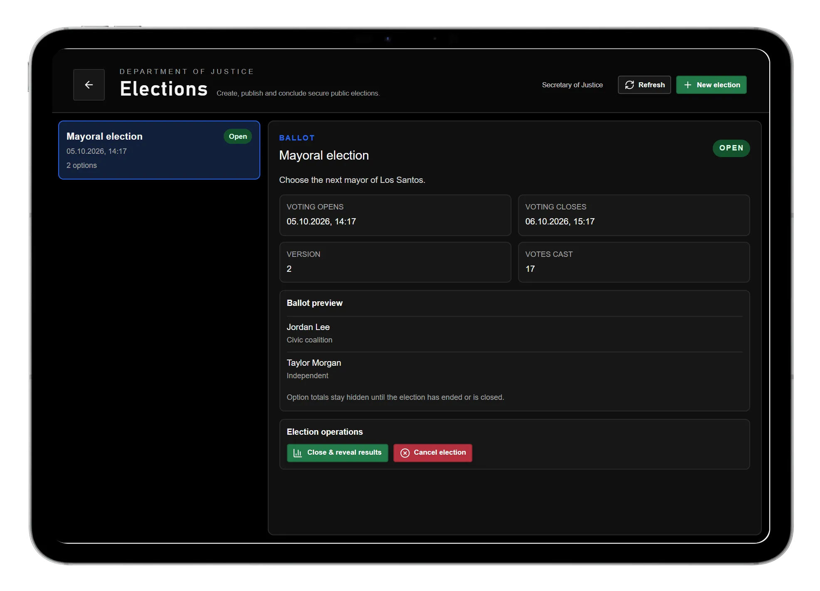Select Taylor Morgan in ballot preview
820x591 pixels.
pyautogui.click(x=314, y=363)
